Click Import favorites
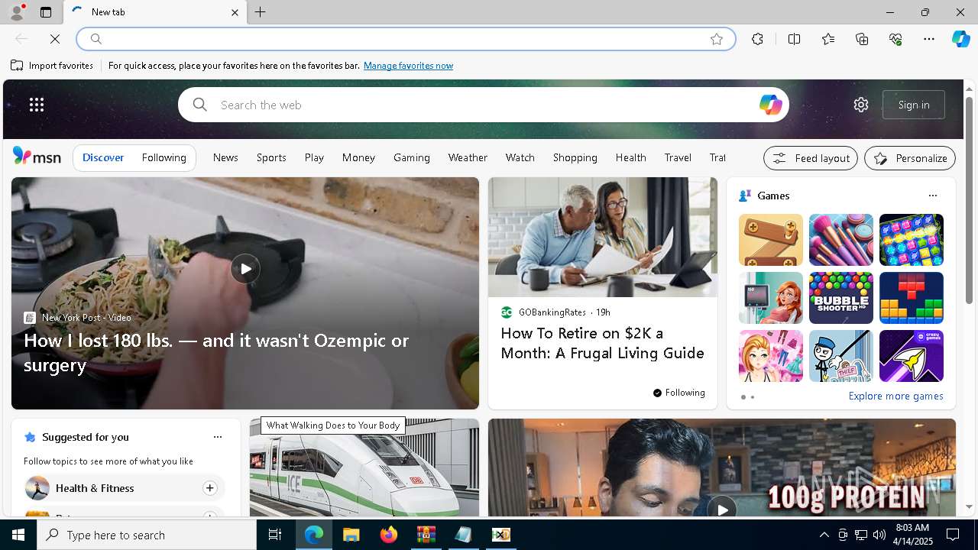 [52, 66]
